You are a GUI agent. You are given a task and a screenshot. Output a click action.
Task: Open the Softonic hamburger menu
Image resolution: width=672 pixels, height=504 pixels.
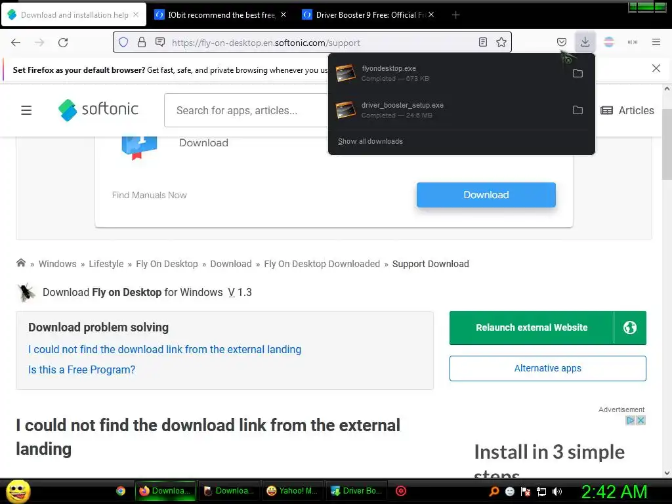click(26, 110)
